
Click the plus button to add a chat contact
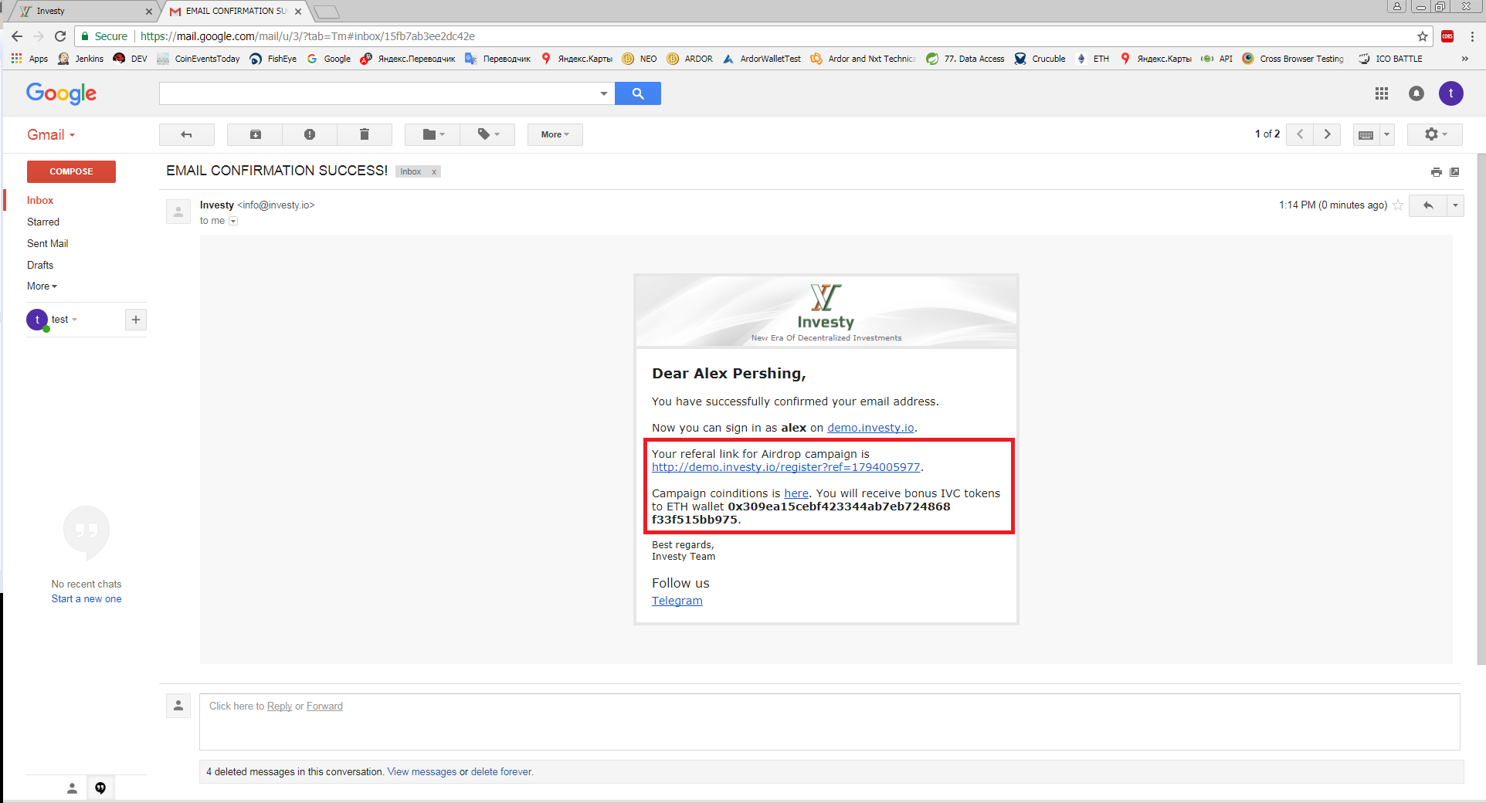pos(136,320)
